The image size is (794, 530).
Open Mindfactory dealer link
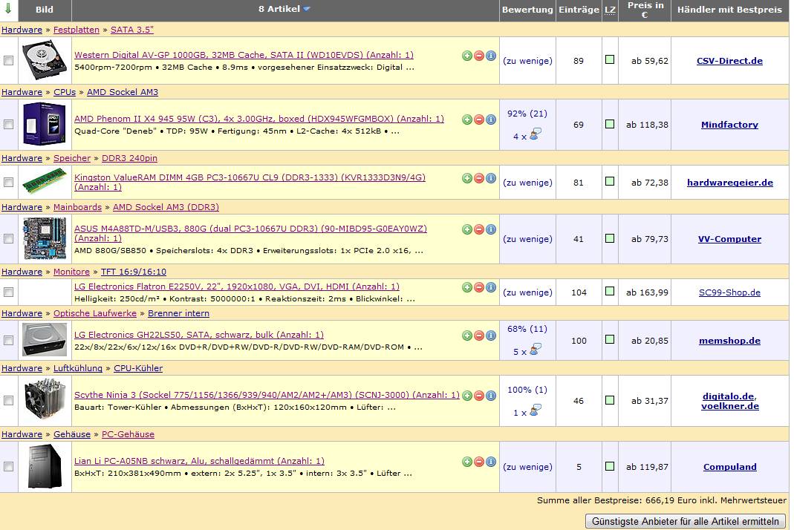click(x=729, y=125)
